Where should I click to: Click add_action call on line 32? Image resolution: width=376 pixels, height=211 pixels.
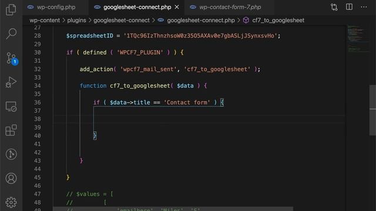pos(96,69)
